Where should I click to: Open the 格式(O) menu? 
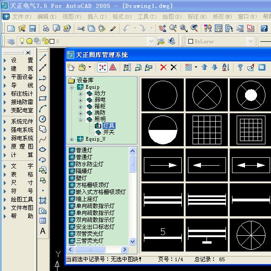[122, 17]
